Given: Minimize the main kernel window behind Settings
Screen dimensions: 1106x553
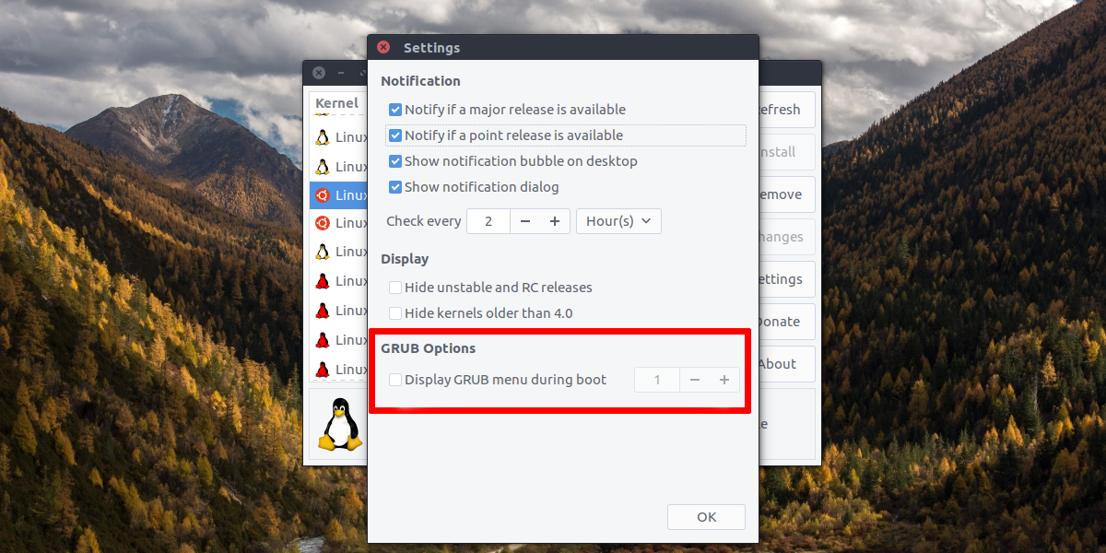Looking at the screenshot, I should coord(341,73).
